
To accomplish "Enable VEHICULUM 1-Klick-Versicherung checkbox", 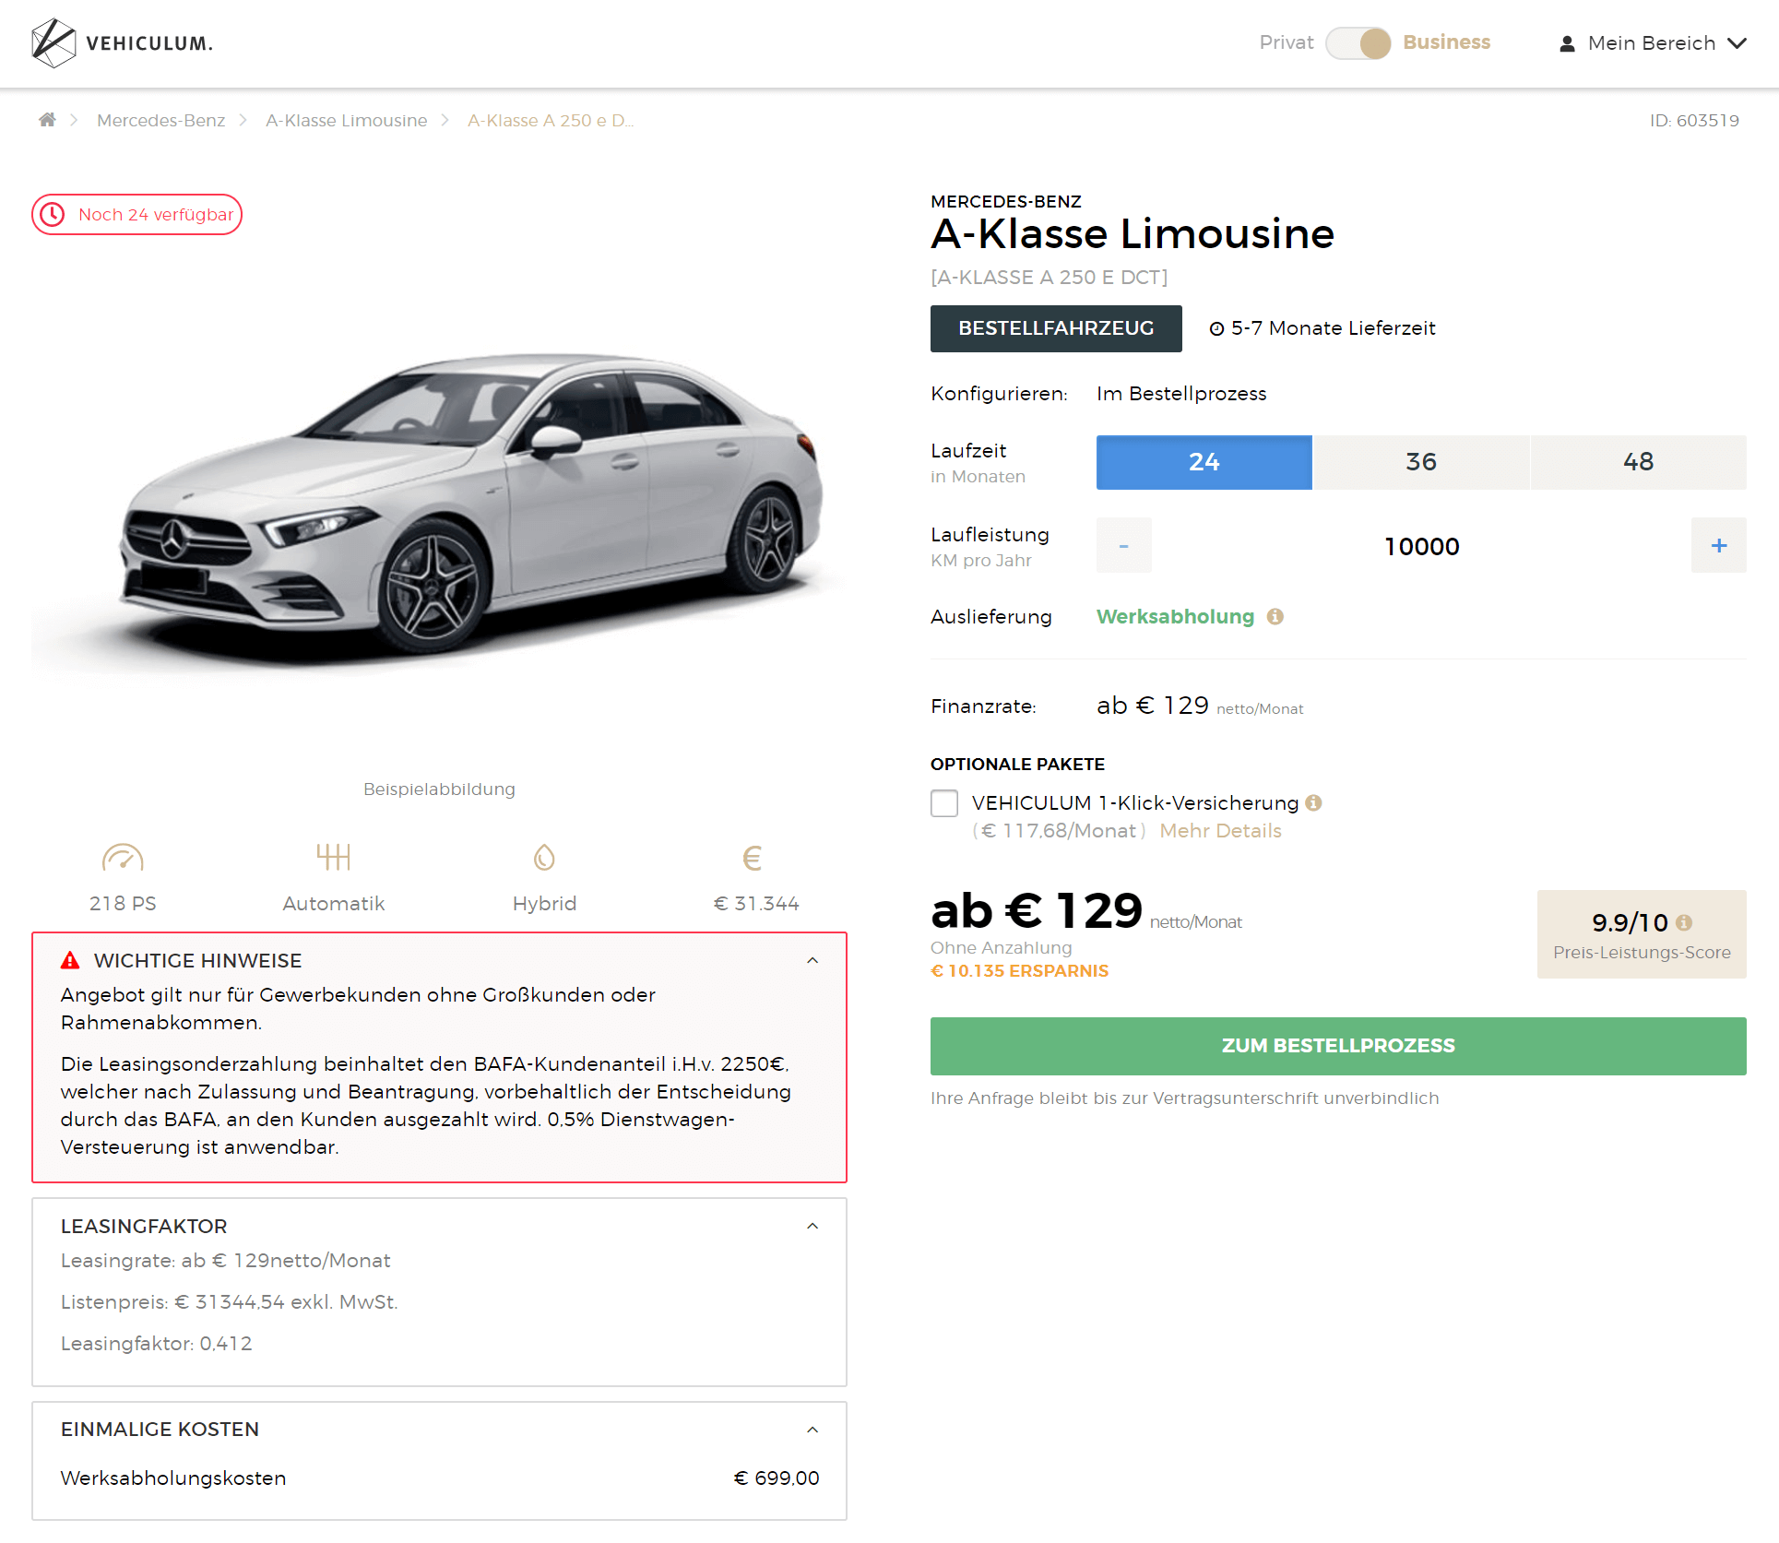I will 944,803.
